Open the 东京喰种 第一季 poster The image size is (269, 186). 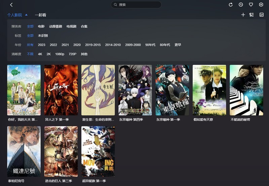point(172,90)
